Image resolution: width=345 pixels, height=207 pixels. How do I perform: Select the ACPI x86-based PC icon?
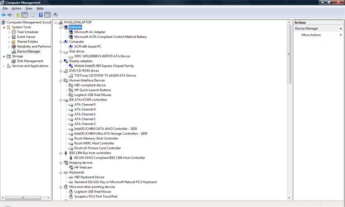pyautogui.click(x=71, y=47)
